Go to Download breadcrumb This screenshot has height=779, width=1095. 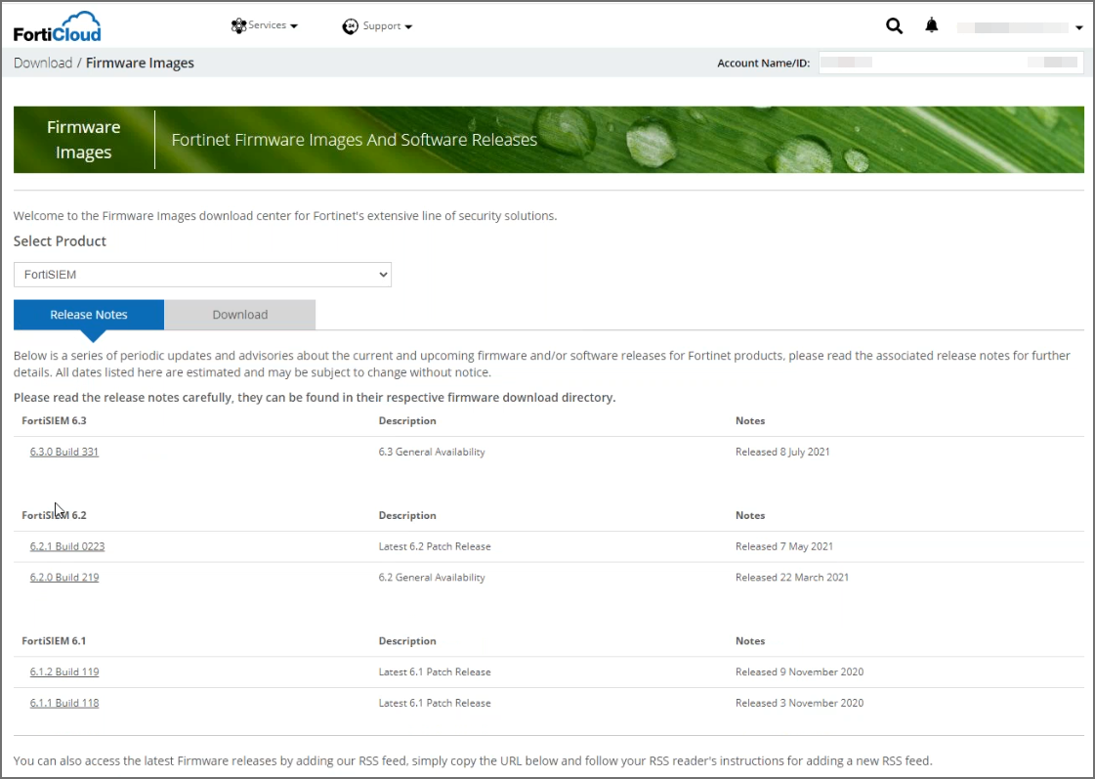pos(43,63)
